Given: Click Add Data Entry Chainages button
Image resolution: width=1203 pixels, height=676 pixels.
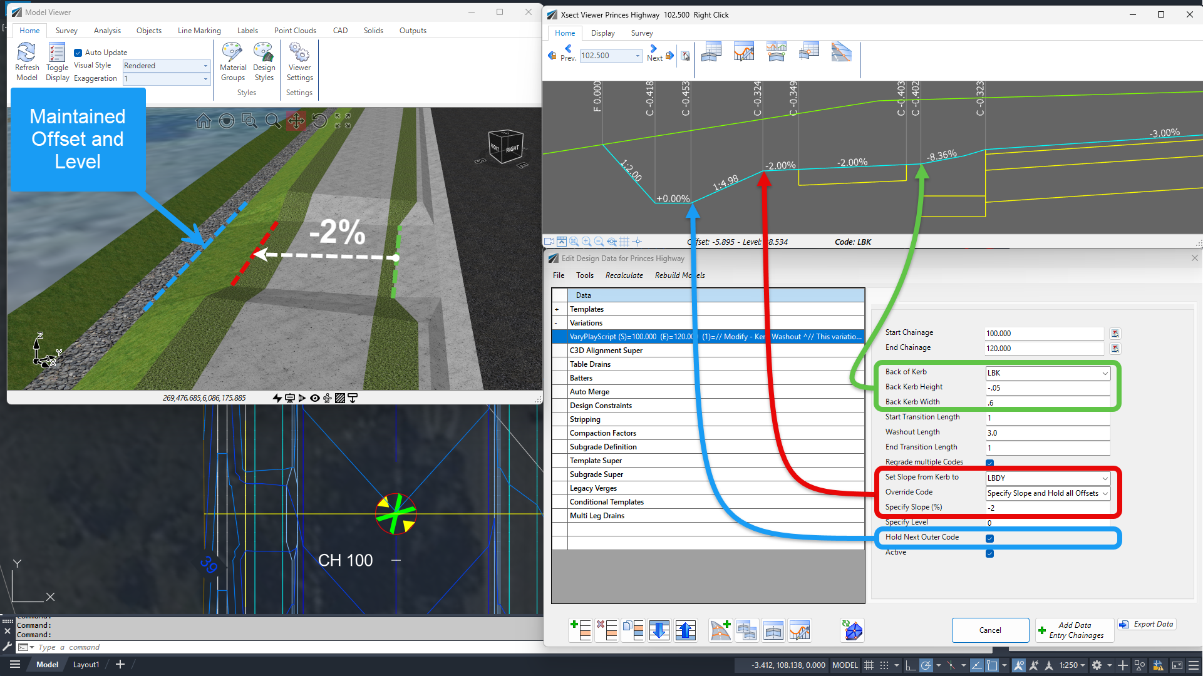Looking at the screenshot, I should tap(1075, 630).
